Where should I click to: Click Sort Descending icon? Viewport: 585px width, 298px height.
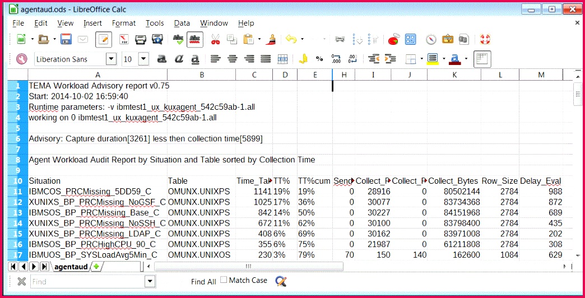point(373,39)
